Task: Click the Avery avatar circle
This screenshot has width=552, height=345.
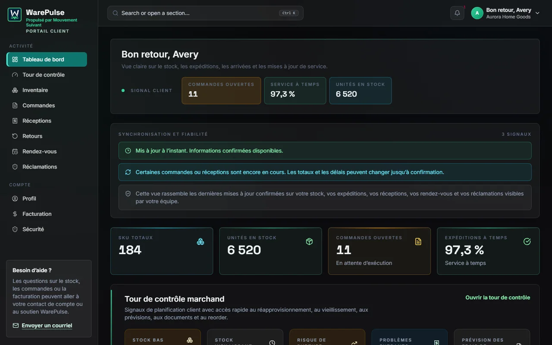Action: 477,13
